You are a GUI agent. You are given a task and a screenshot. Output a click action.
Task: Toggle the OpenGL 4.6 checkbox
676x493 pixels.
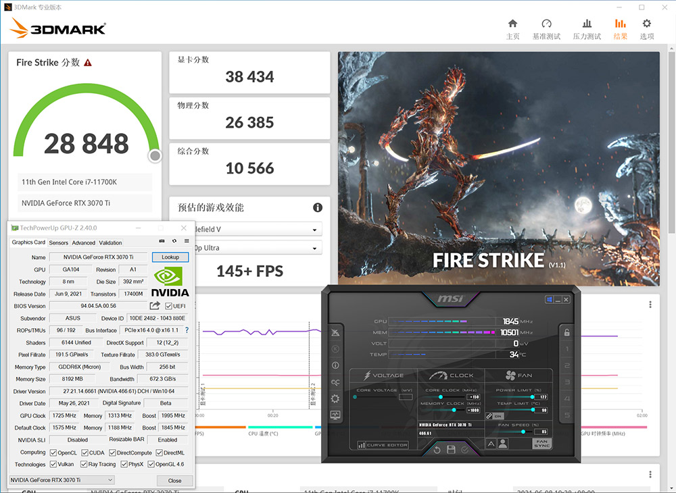(151, 464)
